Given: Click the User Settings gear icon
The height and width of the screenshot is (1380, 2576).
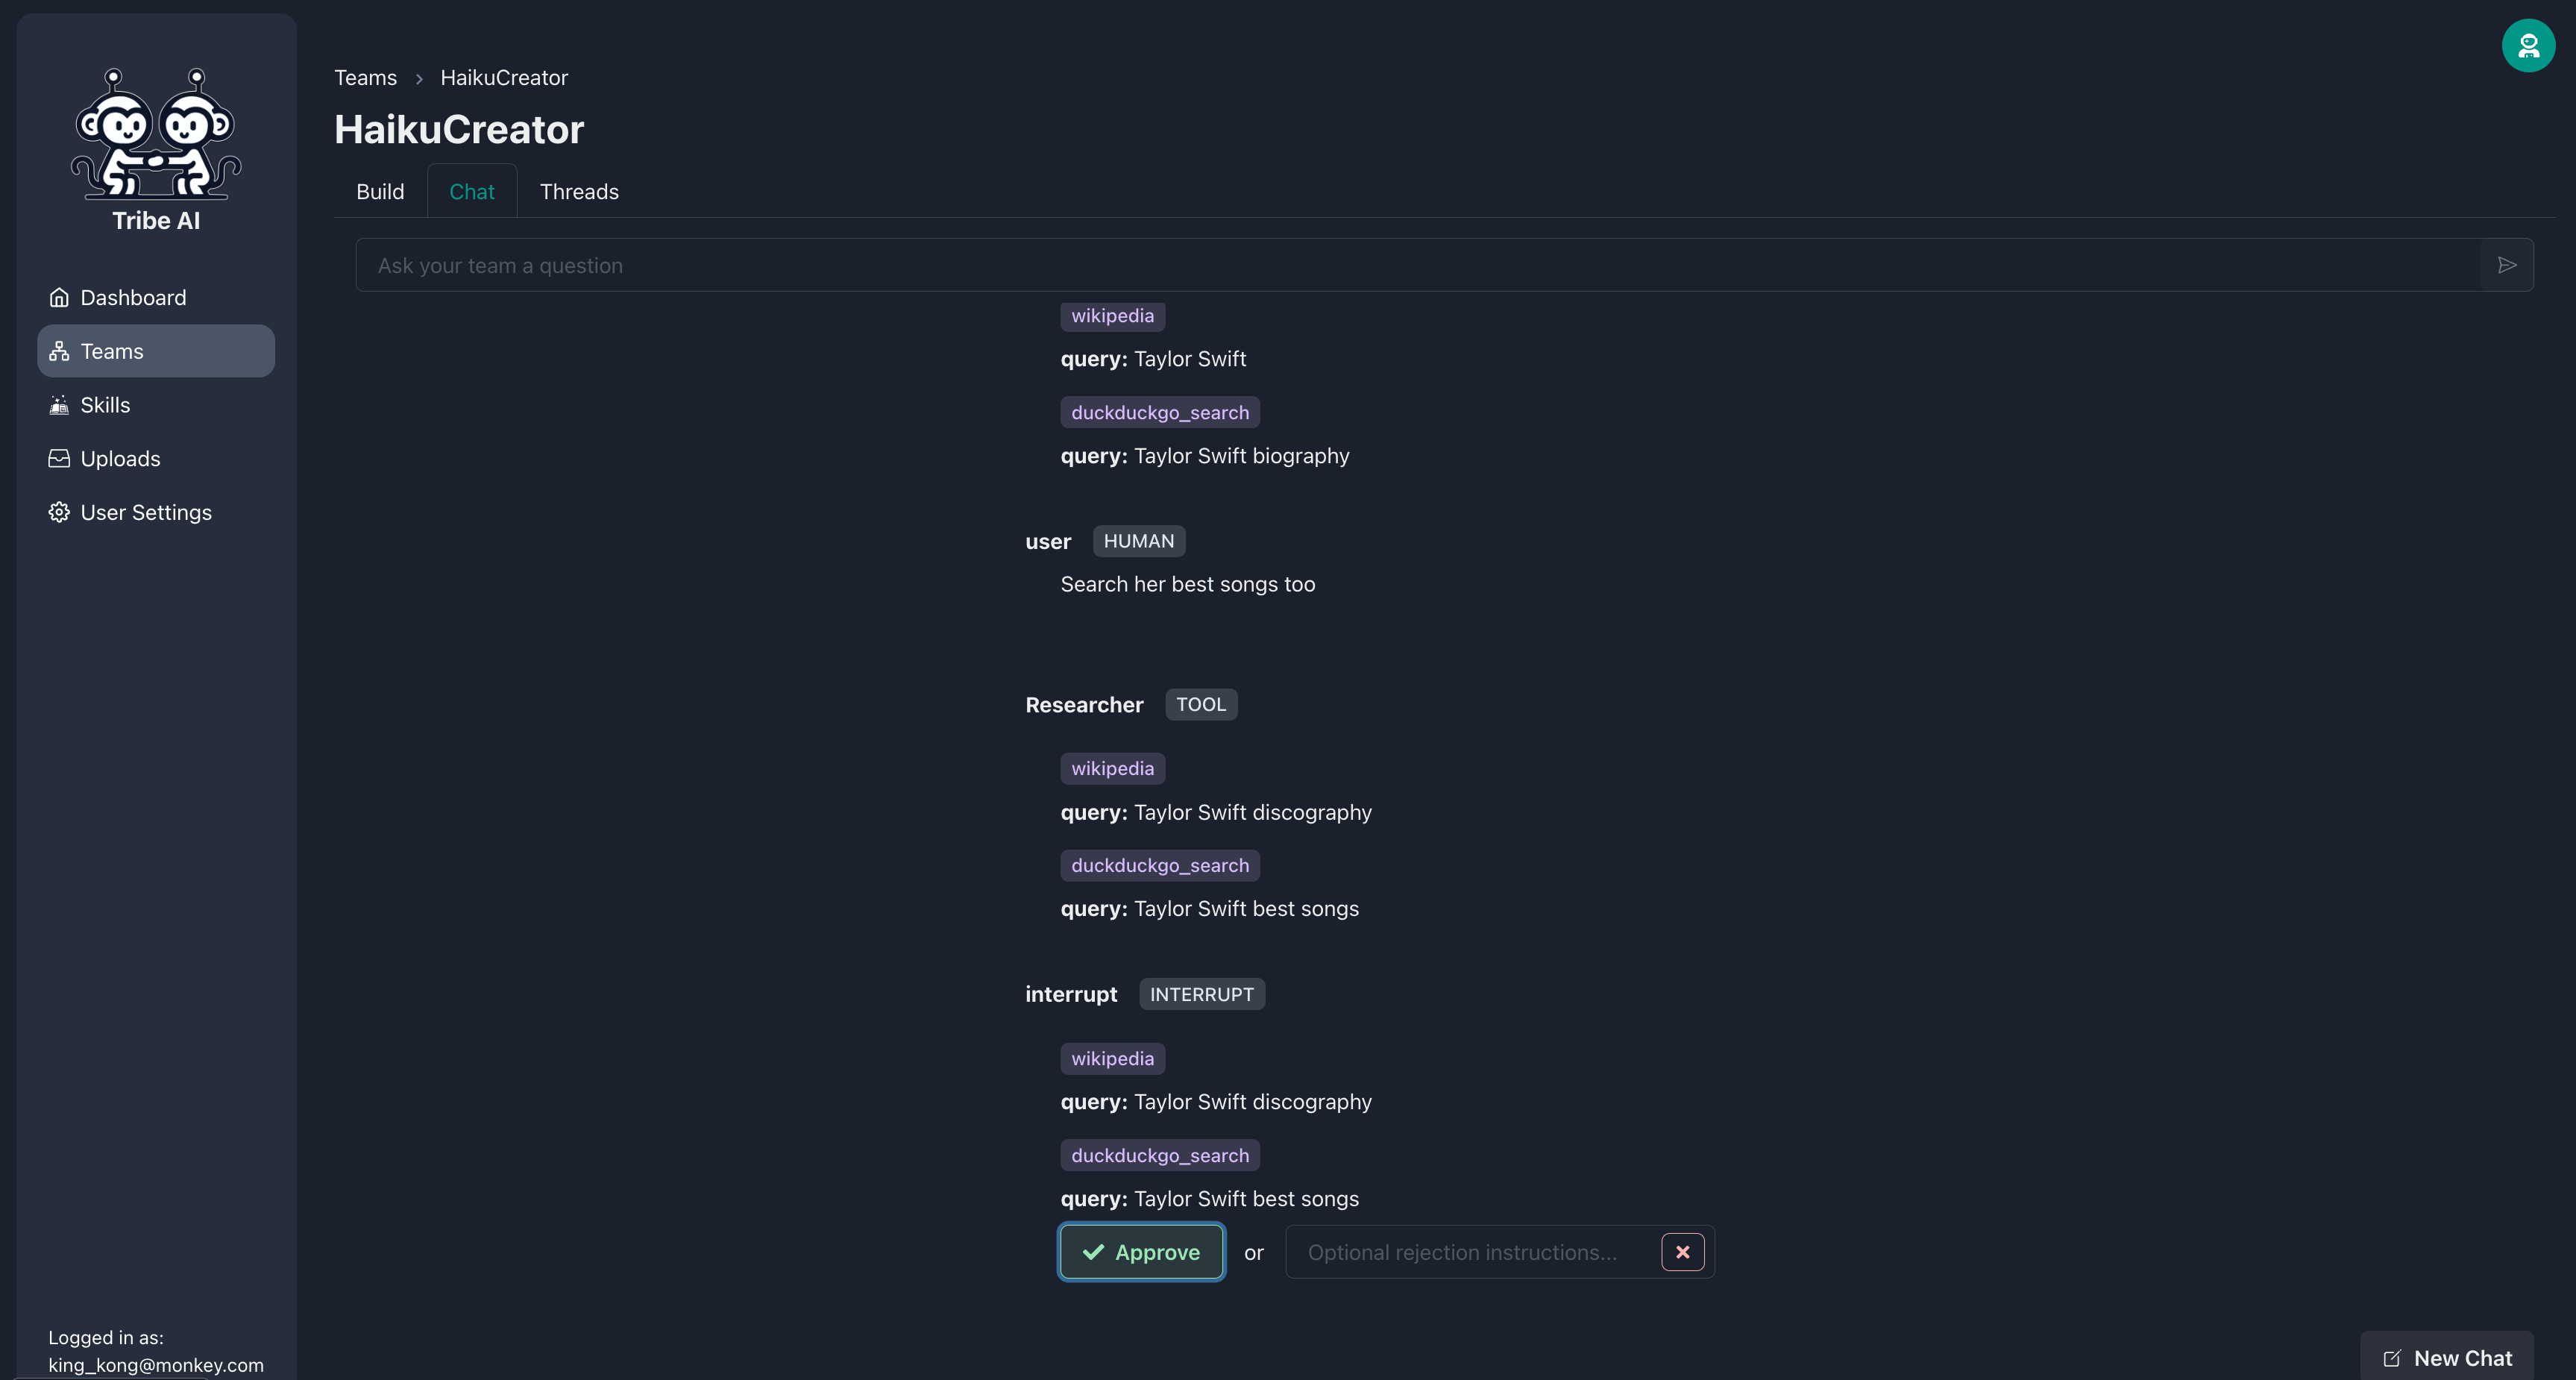Looking at the screenshot, I should 59,513.
